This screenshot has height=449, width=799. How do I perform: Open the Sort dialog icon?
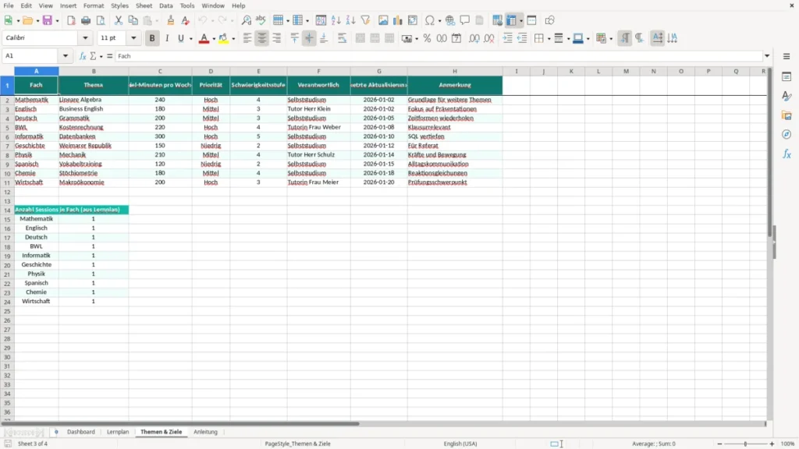pyautogui.click(x=321, y=20)
